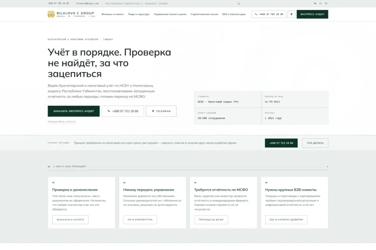The width and height of the screenshot is (376, 250).
Task: Click the header phone number button
Action: click(x=269, y=14)
